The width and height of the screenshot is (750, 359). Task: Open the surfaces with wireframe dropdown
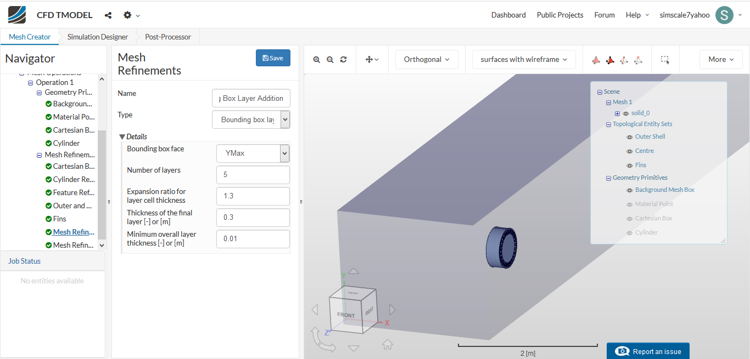tap(524, 60)
